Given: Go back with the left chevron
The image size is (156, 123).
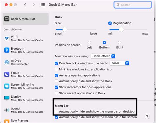Looking at the screenshot, I should click(x=25, y=5).
